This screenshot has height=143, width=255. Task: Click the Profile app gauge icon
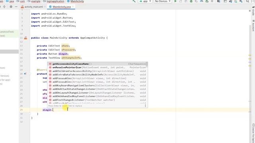[x=202, y=1]
